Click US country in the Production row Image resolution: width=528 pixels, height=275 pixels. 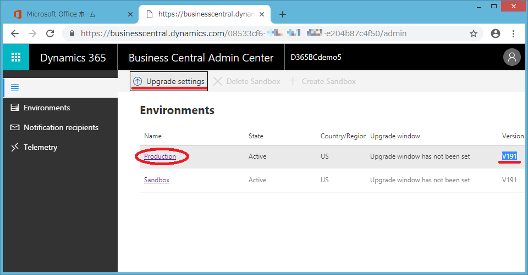coord(324,156)
